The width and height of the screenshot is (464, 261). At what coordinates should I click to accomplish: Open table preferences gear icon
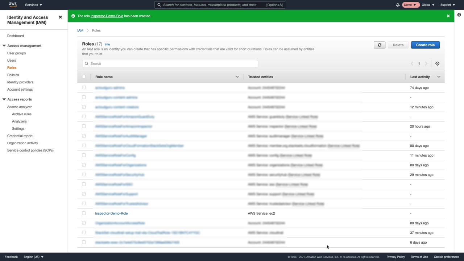437,63
